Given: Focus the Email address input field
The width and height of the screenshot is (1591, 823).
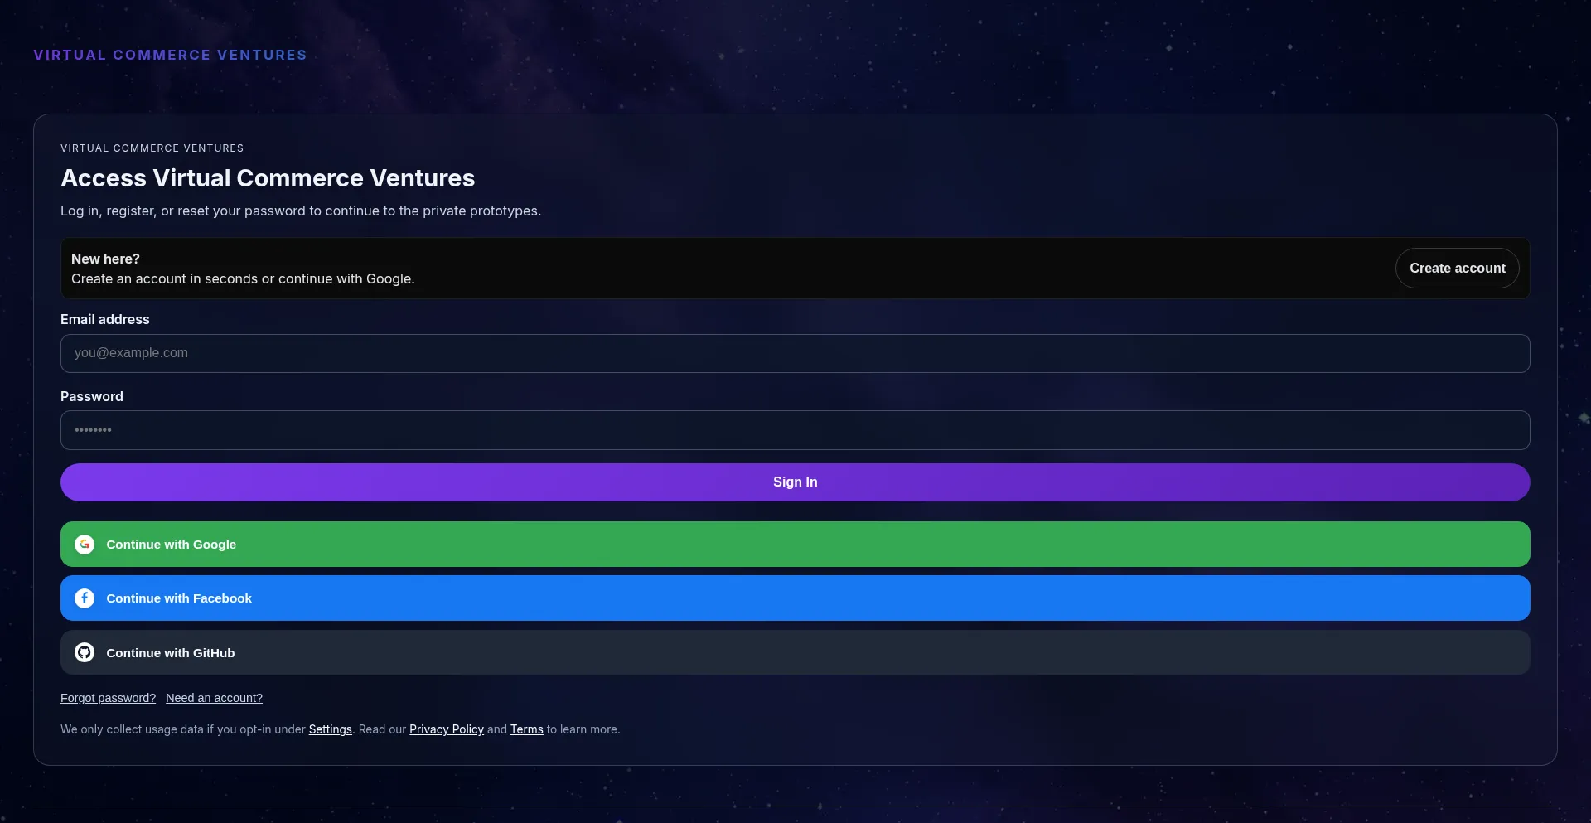Looking at the screenshot, I should 795,353.
